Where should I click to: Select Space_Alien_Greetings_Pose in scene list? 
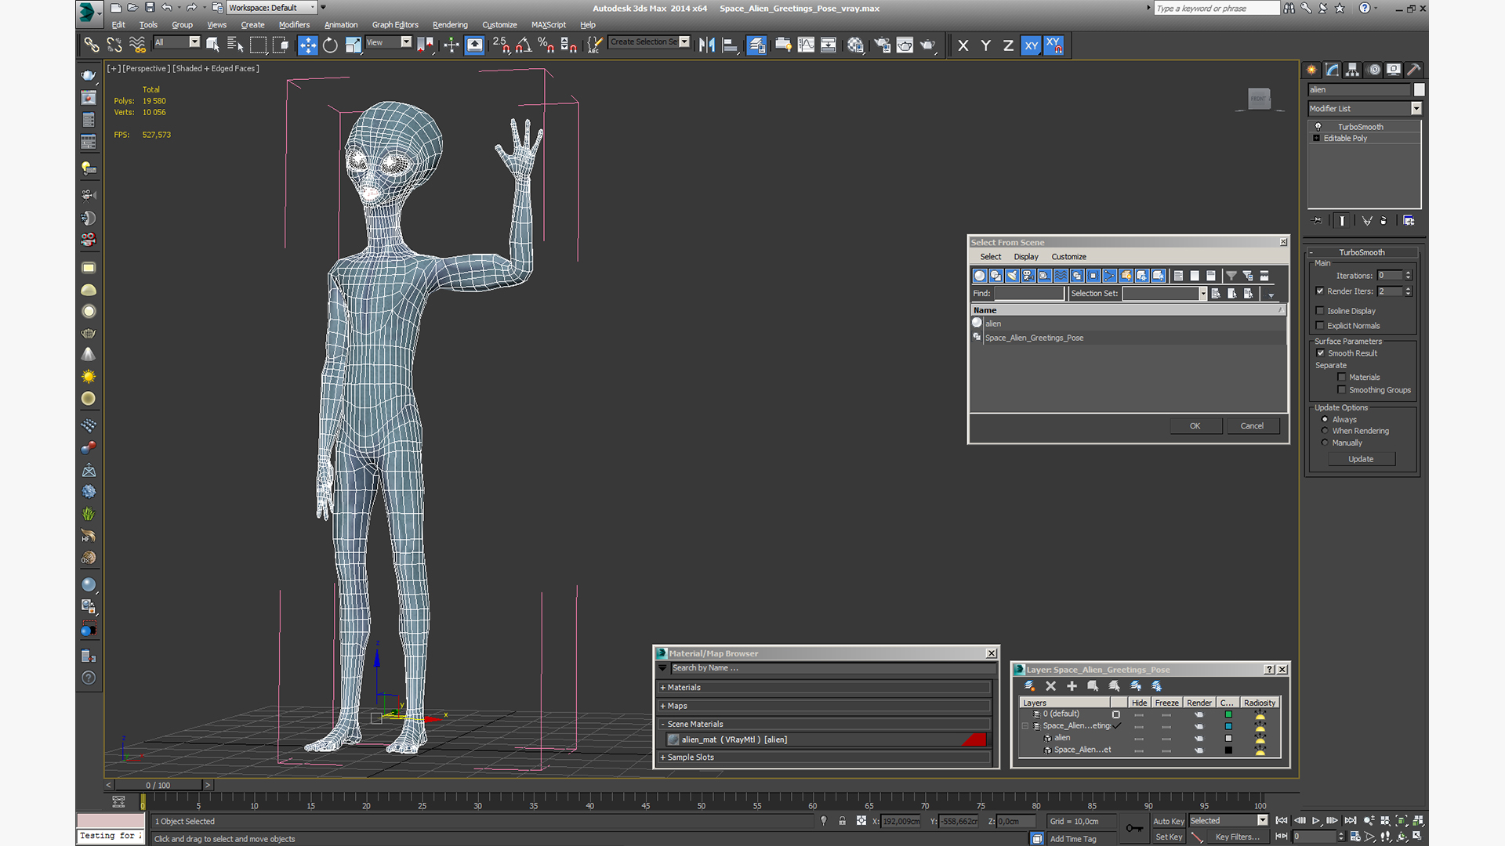pyautogui.click(x=1034, y=337)
